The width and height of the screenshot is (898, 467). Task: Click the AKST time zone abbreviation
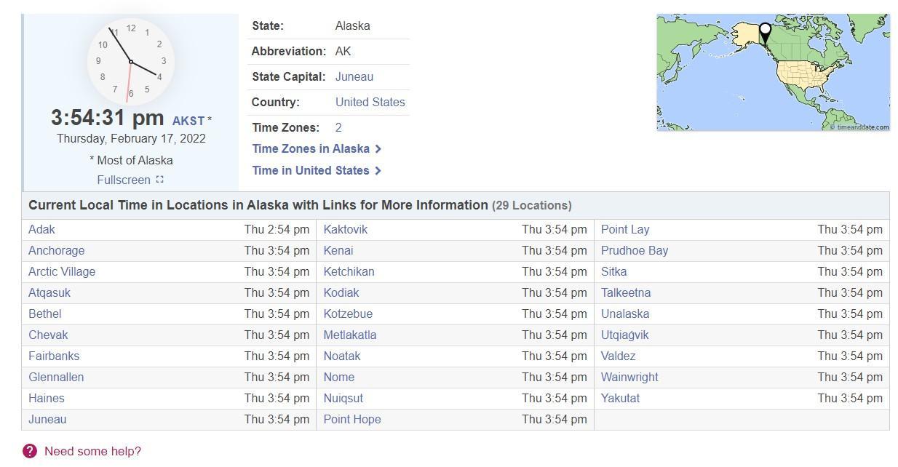point(188,121)
